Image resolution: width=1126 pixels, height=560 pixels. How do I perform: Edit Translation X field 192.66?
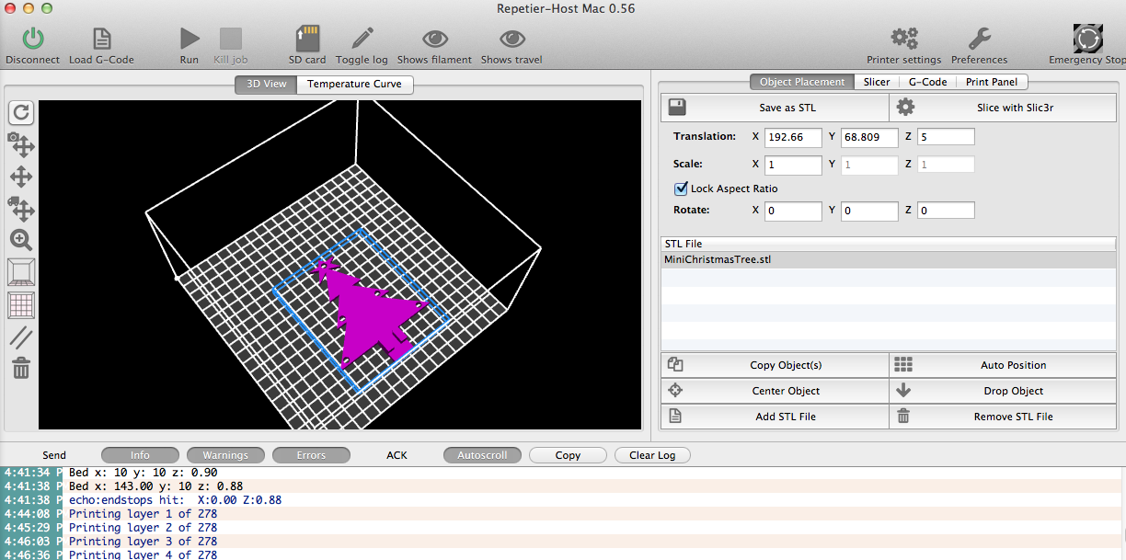point(793,137)
